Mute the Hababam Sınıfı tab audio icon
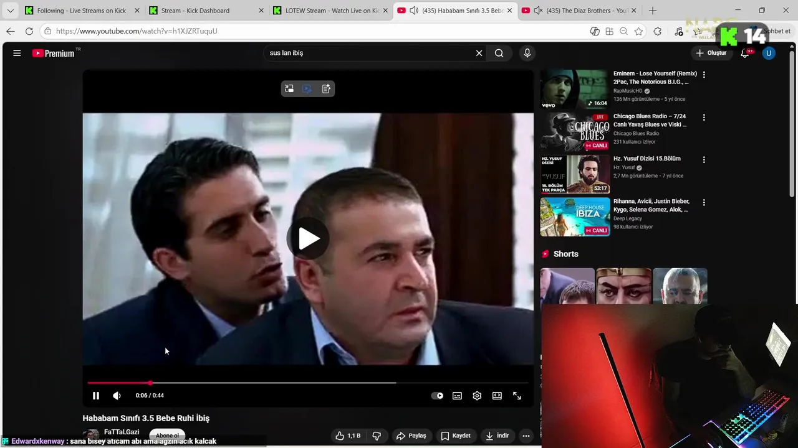 point(413,11)
